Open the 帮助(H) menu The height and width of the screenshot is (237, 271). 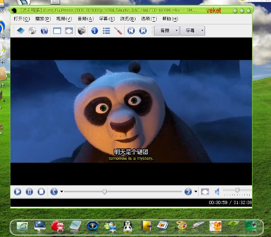point(170,19)
